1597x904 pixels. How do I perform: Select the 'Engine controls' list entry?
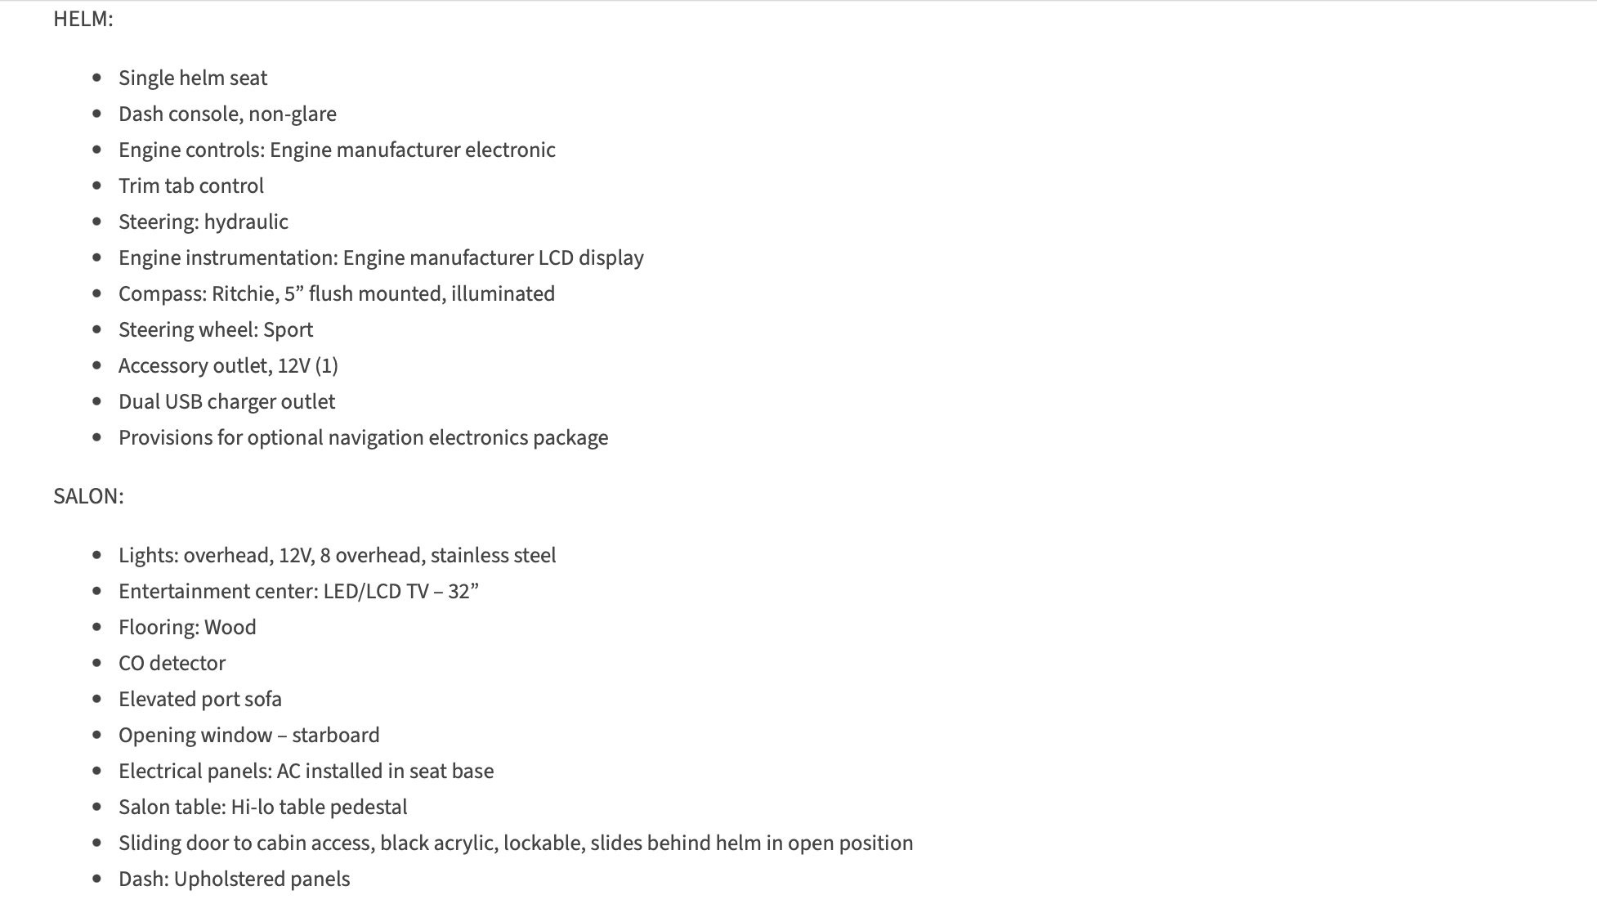point(337,150)
